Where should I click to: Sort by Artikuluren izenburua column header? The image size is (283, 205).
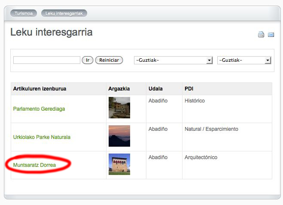40,89
